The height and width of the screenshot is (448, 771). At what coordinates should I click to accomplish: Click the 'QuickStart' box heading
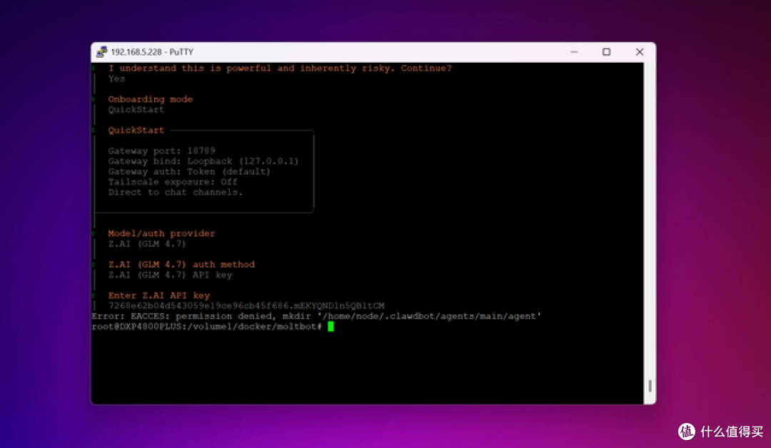click(x=136, y=130)
